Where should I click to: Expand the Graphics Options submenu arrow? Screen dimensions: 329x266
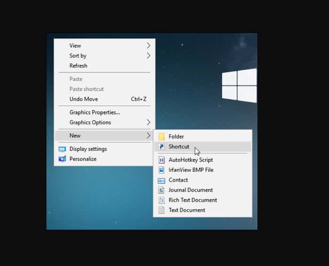point(149,122)
